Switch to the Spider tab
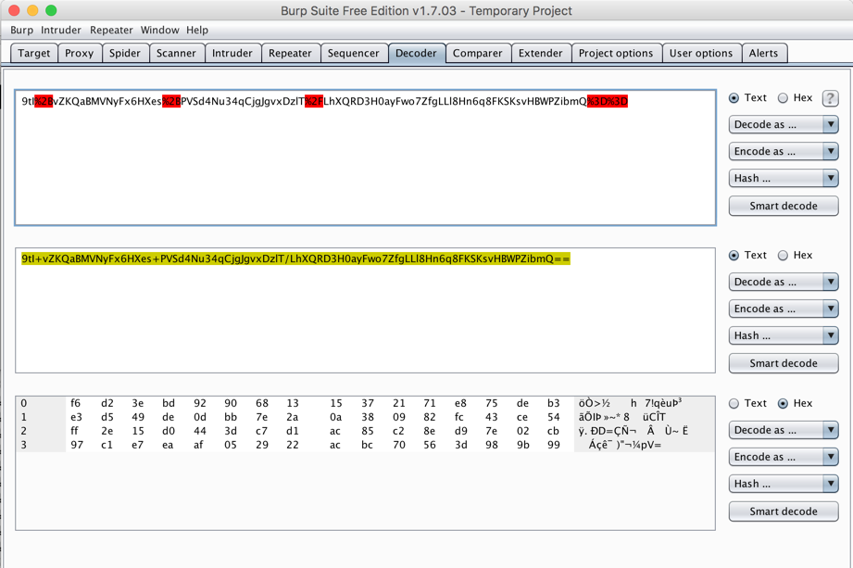Image resolution: width=853 pixels, height=568 pixels. (x=125, y=53)
